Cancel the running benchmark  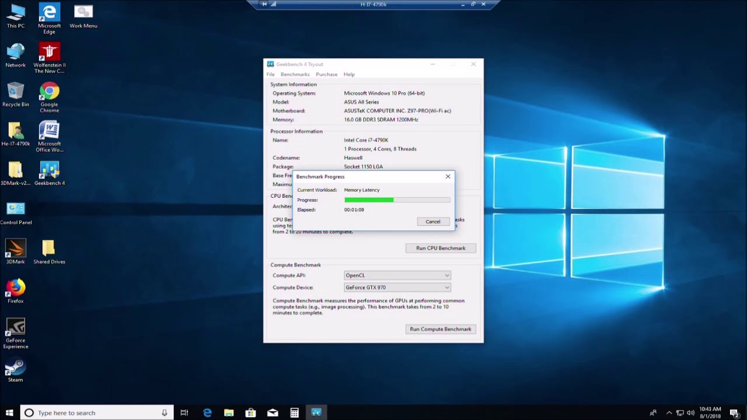click(433, 222)
